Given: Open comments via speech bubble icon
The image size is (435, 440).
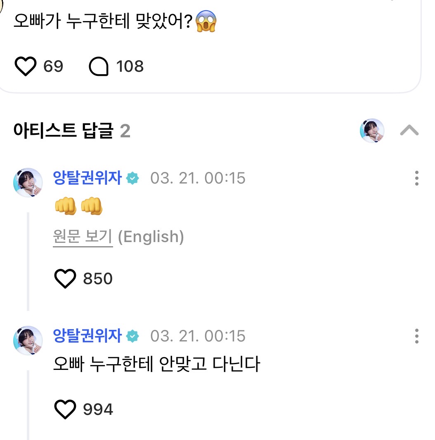Looking at the screenshot, I should tap(99, 66).
